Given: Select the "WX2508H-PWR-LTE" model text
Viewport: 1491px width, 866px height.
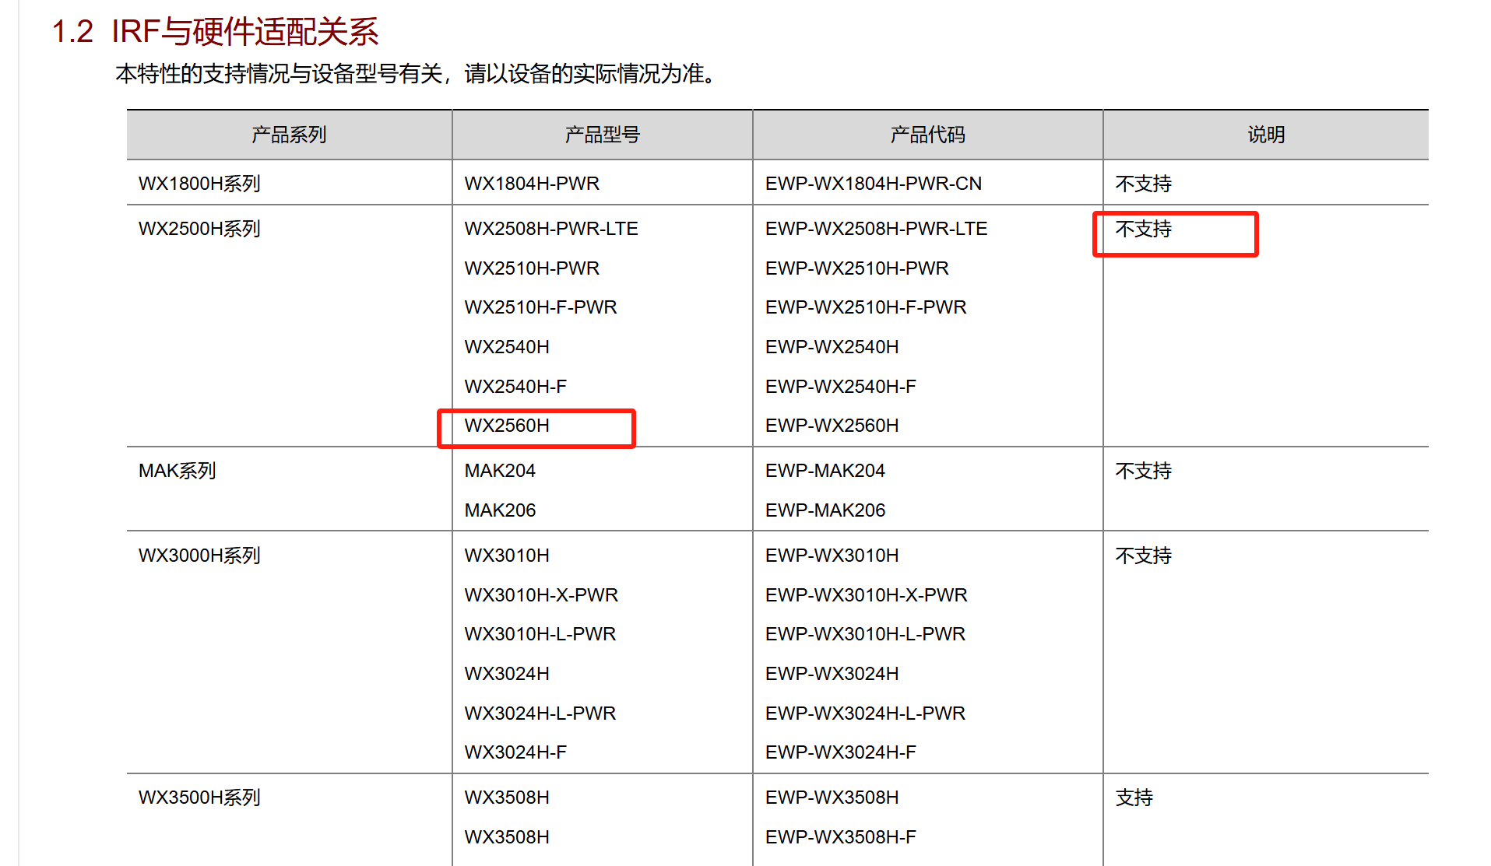Looking at the screenshot, I should 550,229.
